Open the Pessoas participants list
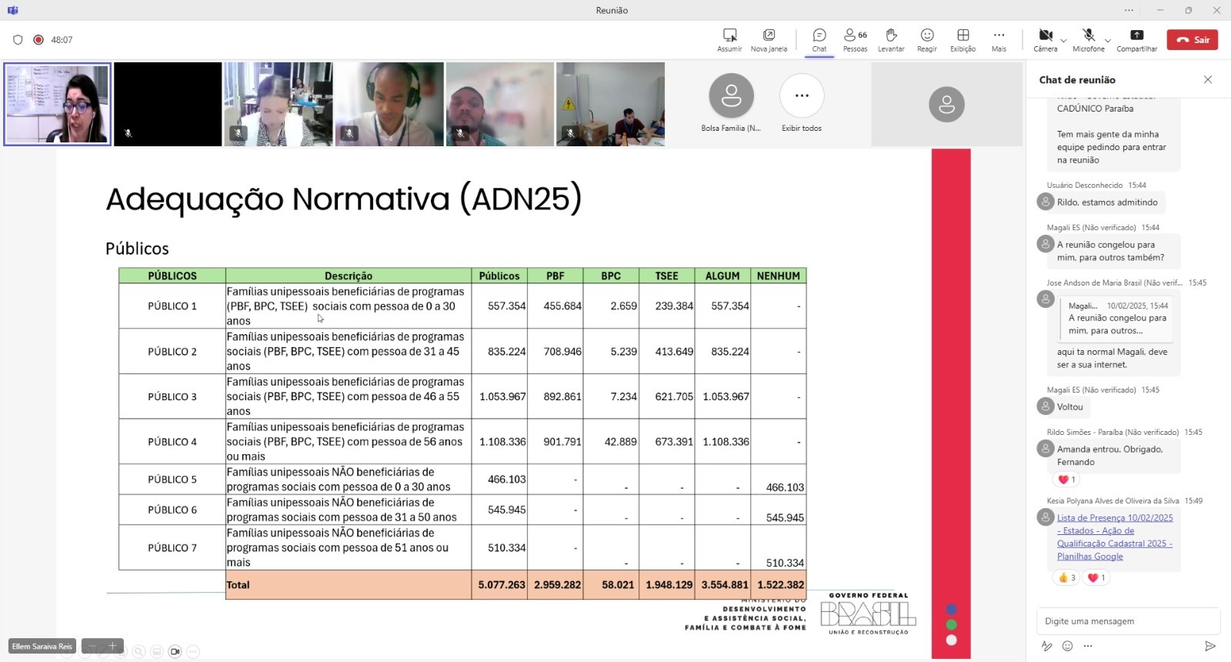 click(855, 39)
